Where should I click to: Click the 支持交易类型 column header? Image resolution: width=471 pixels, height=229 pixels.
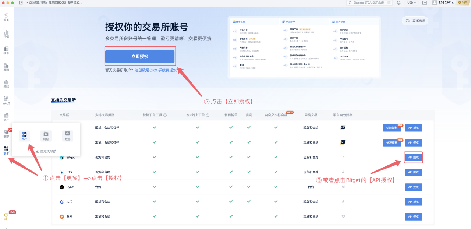(x=105, y=115)
